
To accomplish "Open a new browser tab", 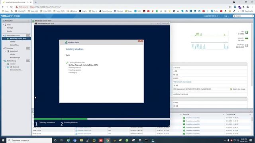I will click(36, 2).
